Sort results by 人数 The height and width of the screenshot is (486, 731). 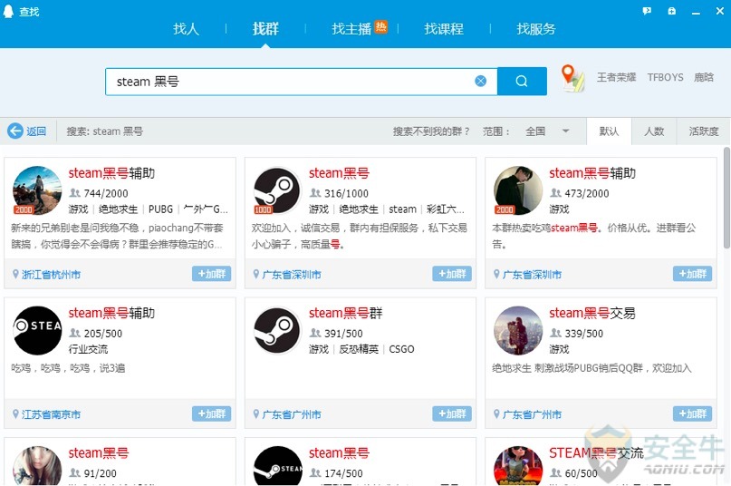pos(654,131)
